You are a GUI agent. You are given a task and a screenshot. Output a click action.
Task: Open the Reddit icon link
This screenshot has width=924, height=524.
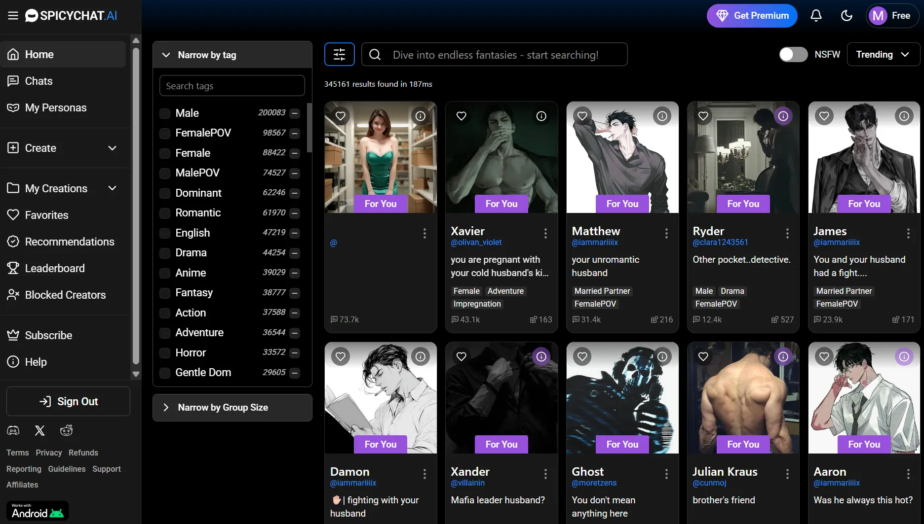[x=67, y=431]
